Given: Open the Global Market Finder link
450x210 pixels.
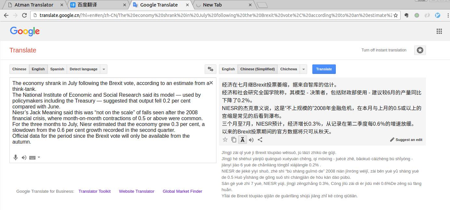Looking at the screenshot, I should pyautogui.click(x=183, y=191).
